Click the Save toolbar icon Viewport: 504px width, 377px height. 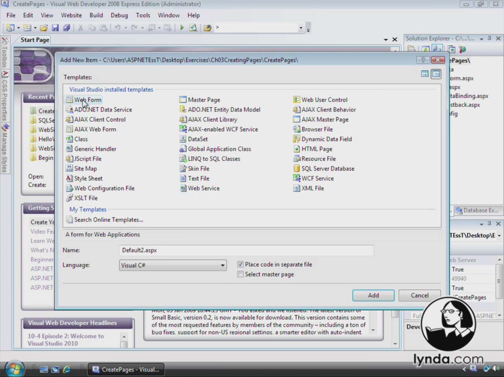pyautogui.click(x=55, y=28)
